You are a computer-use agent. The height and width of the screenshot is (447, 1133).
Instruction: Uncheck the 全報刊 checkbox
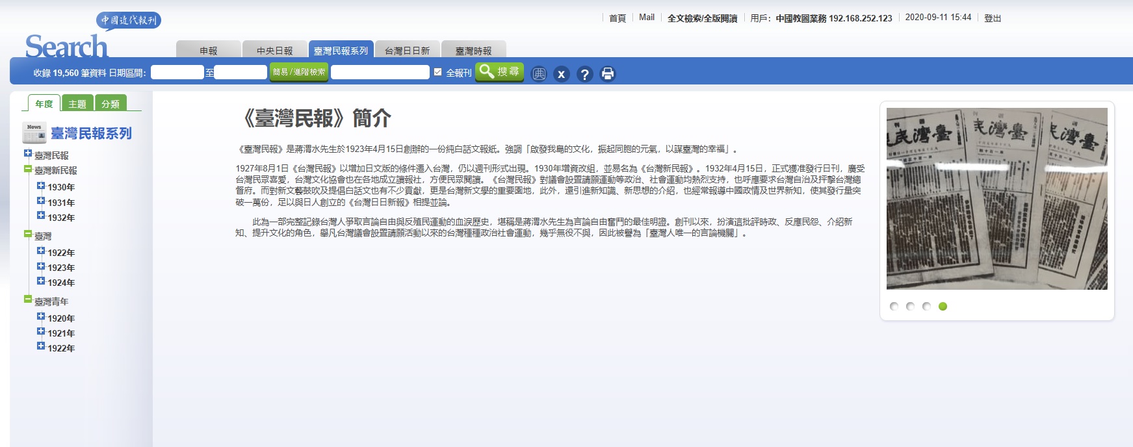438,72
